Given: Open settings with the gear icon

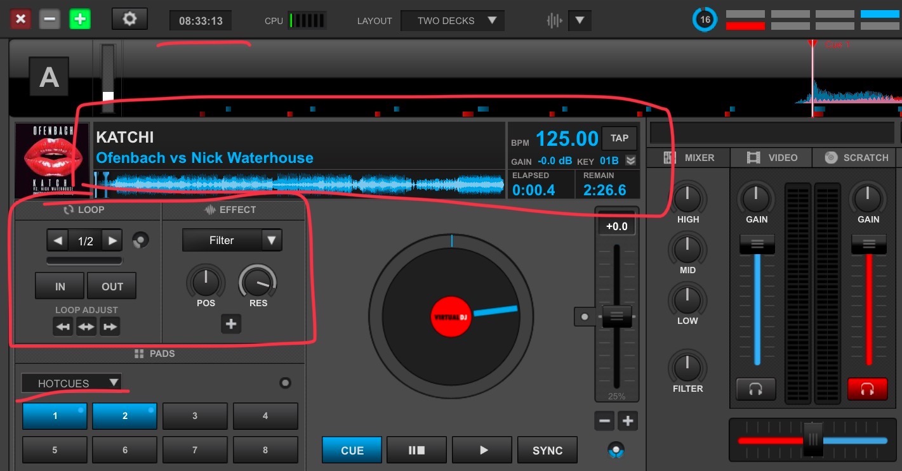Looking at the screenshot, I should tap(129, 19).
